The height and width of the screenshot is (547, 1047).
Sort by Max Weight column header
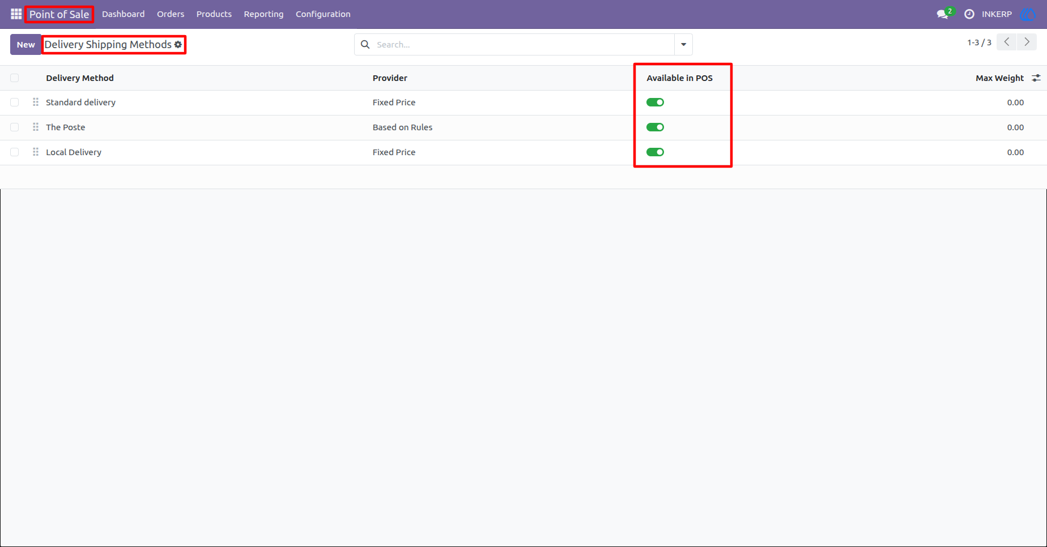tap(999, 78)
